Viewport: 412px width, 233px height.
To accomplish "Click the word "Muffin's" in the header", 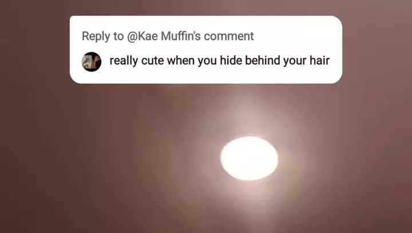I will point(181,36).
